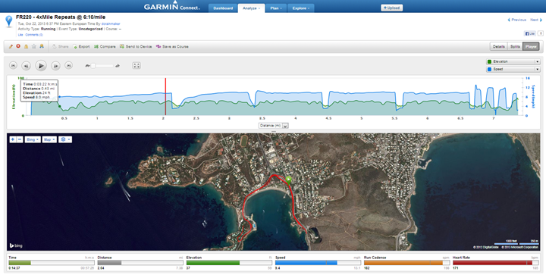Toggle fullscreen player view
Image resolution: width=546 pixels, height=275 pixels.
click(x=136, y=65)
